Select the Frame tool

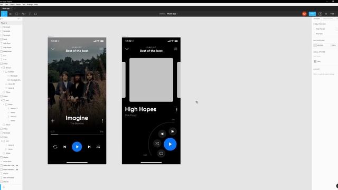click(10, 14)
